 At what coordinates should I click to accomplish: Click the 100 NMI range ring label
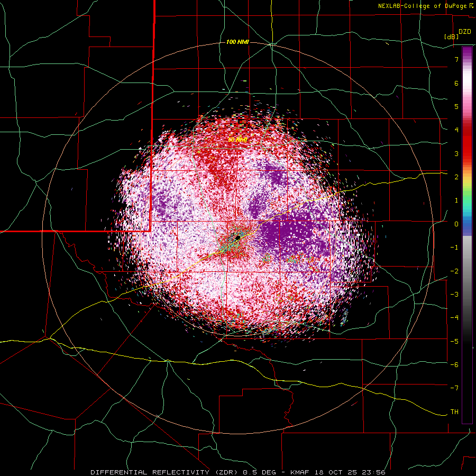tap(237, 42)
